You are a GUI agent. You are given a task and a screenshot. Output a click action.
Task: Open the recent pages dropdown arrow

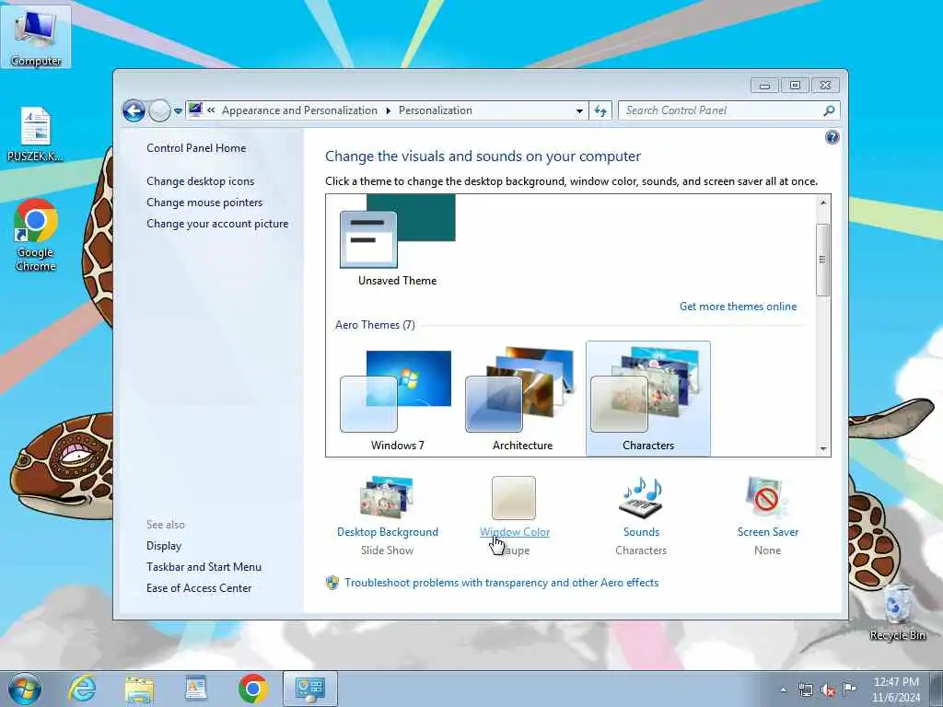(x=178, y=111)
